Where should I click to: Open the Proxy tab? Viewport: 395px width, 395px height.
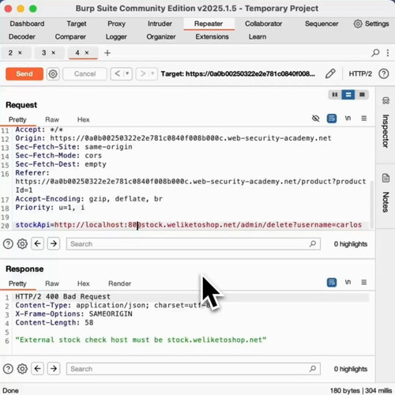(116, 24)
